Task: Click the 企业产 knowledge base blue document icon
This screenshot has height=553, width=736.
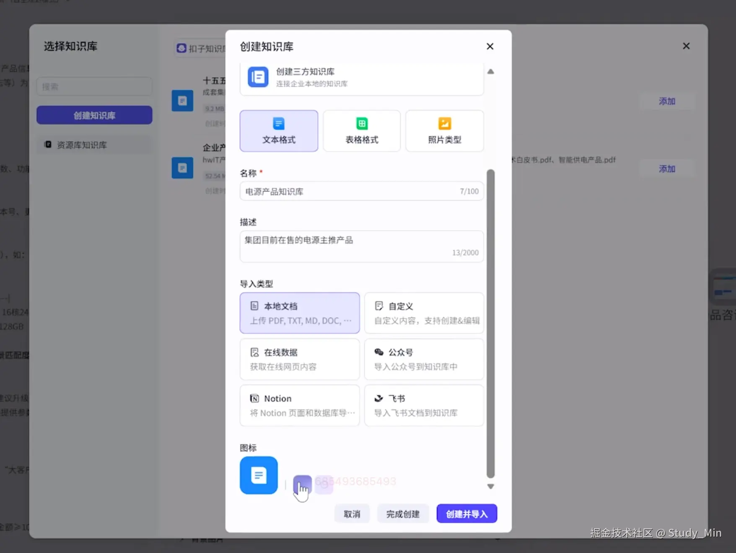Action: (182, 168)
